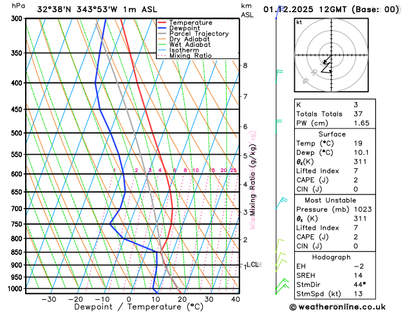Click the 'Surface' section header
Viewport: 405px width, 312px height.
coord(332,134)
